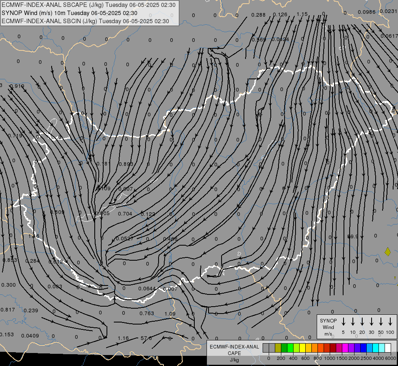Click the map value 0.612
Image resolution: width=398 pixels, height=366 pixels.
(x=56, y=261)
